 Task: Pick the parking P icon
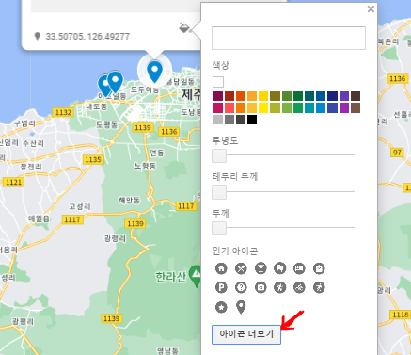[221, 287]
